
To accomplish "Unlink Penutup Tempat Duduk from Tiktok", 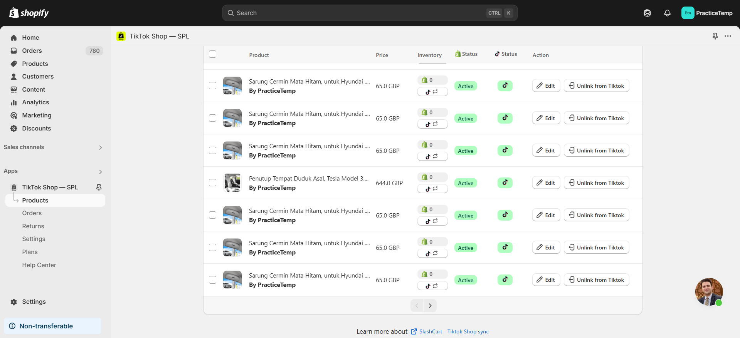I will pyautogui.click(x=597, y=183).
